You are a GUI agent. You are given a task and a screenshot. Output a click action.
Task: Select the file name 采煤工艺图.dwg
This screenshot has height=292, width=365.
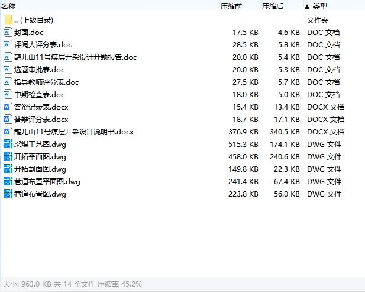(40, 145)
